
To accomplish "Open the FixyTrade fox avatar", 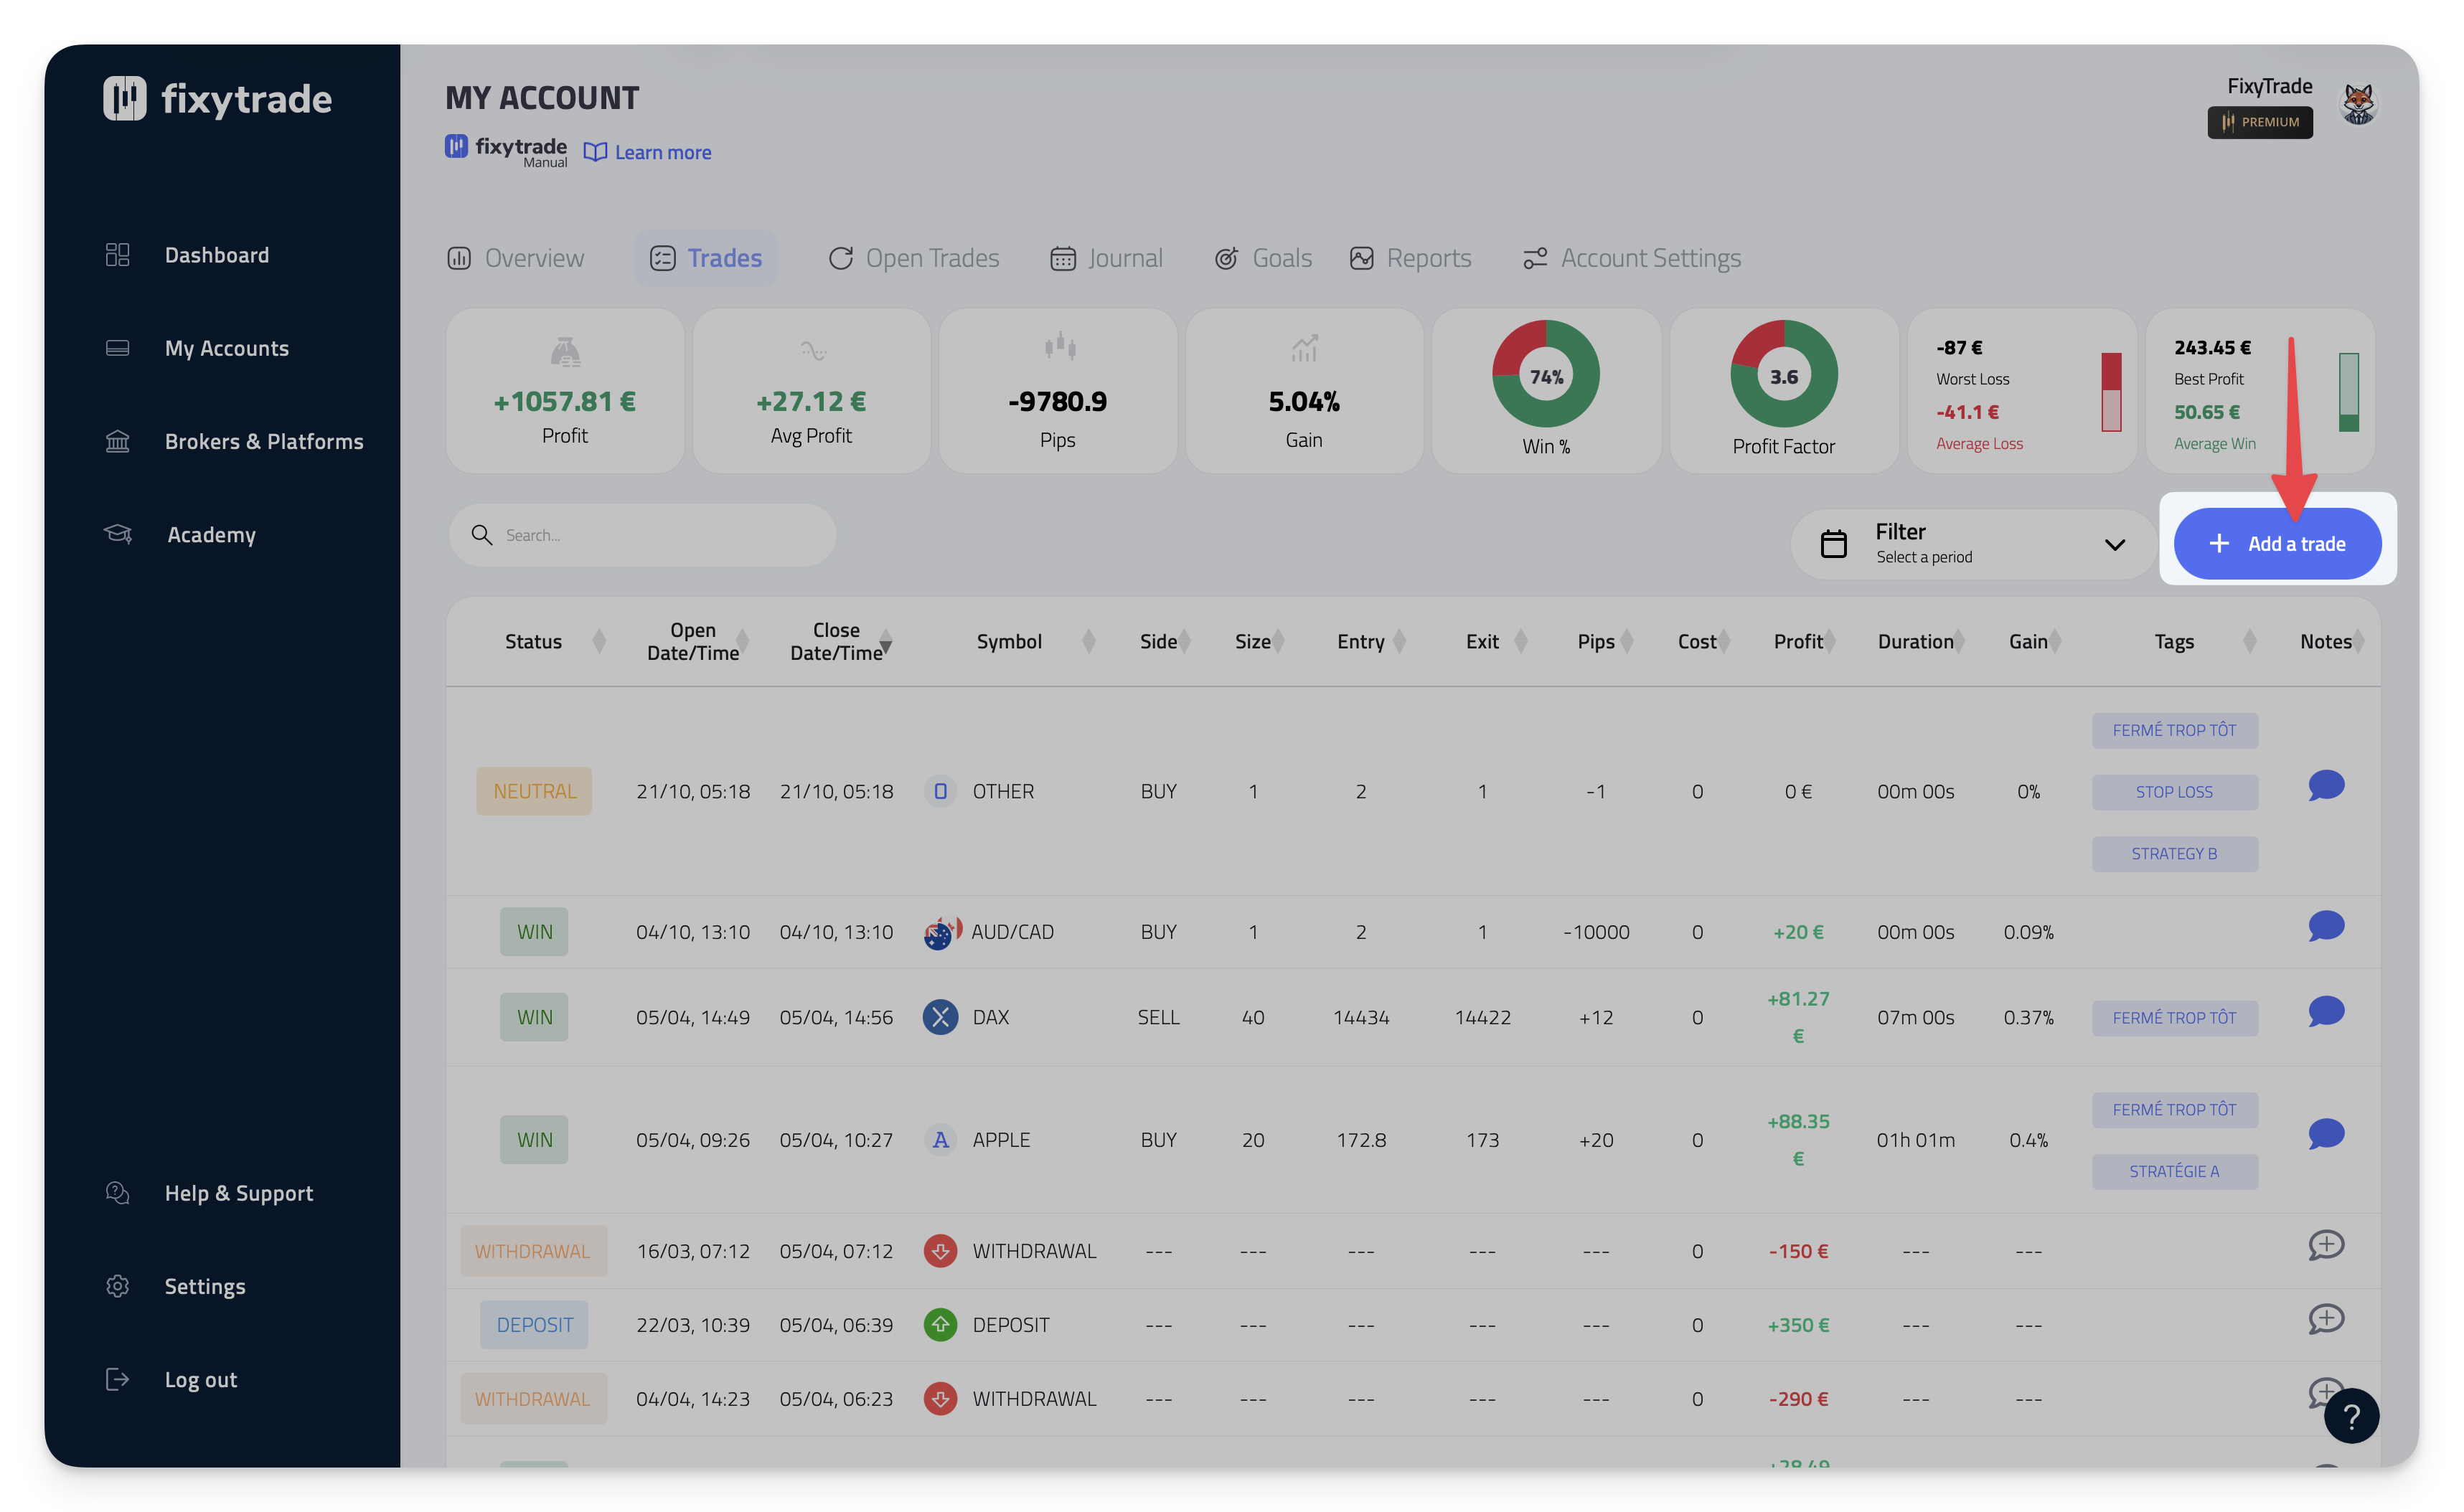I will click(2358, 104).
